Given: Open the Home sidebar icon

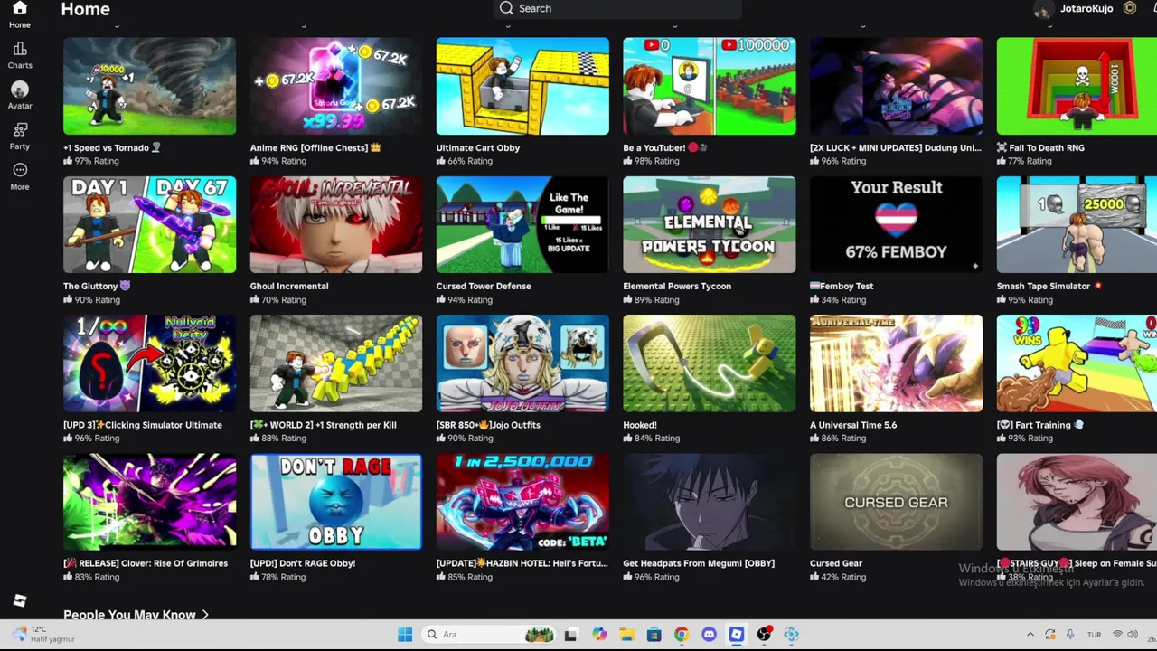Looking at the screenshot, I should pyautogui.click(x=19, y=9).
